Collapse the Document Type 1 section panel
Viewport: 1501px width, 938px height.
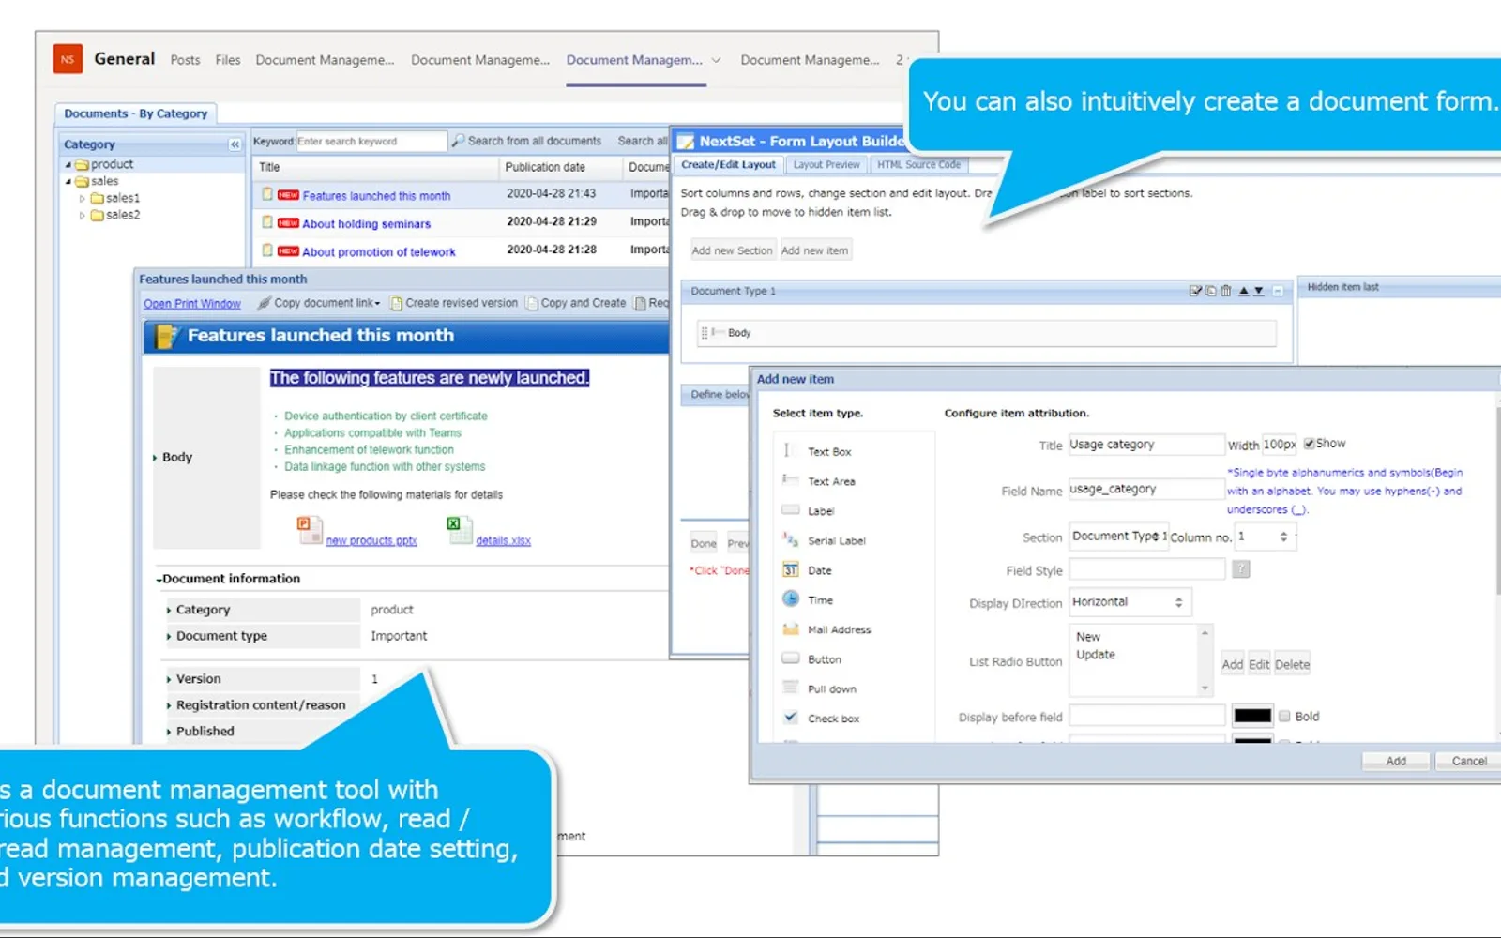pyautogui.click(x=1278, y=291)
